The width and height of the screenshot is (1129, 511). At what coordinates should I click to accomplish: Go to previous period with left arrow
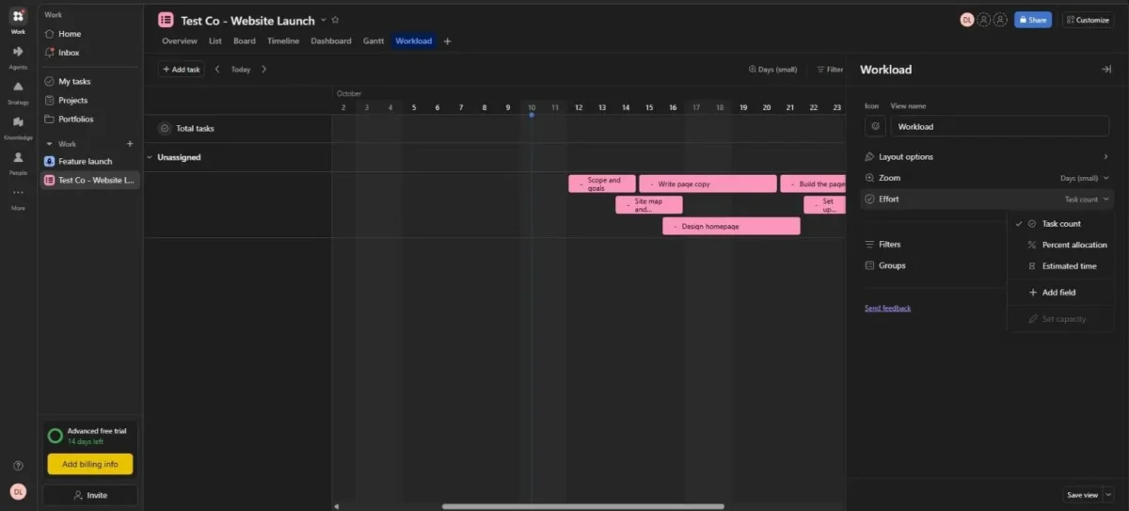coord(217,70)
